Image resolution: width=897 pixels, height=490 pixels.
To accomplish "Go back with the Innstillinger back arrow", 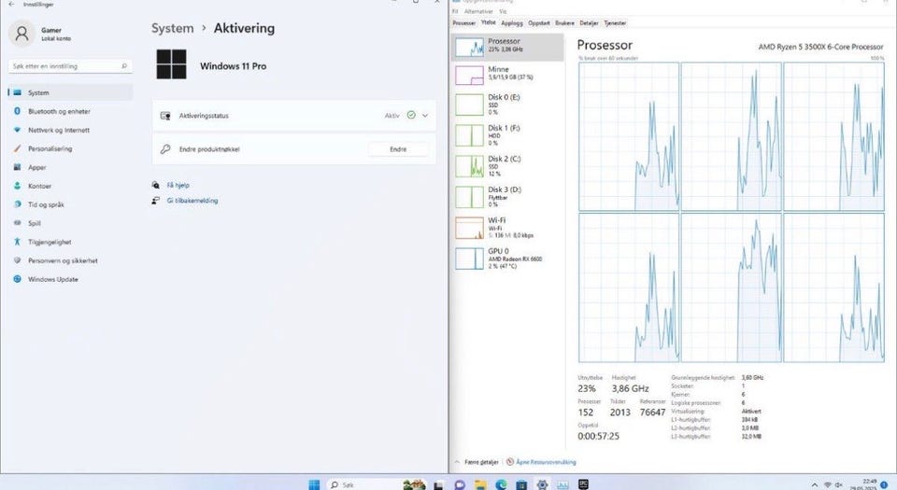I will 11,4.
